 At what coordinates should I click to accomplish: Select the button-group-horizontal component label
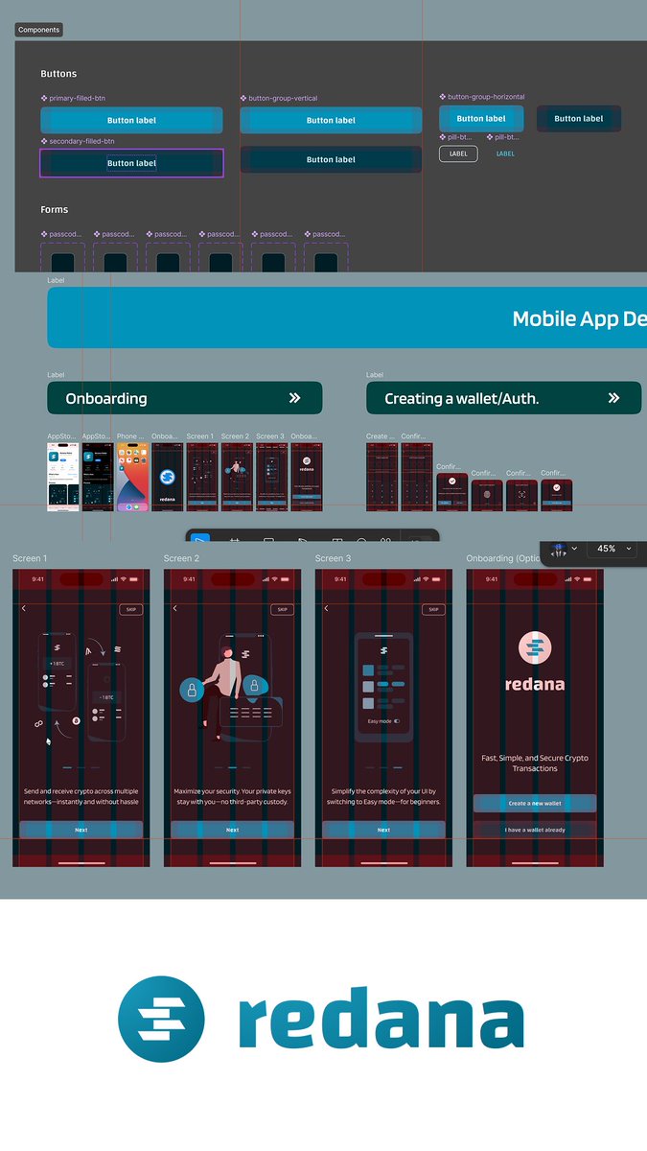(x=482, y=97)
